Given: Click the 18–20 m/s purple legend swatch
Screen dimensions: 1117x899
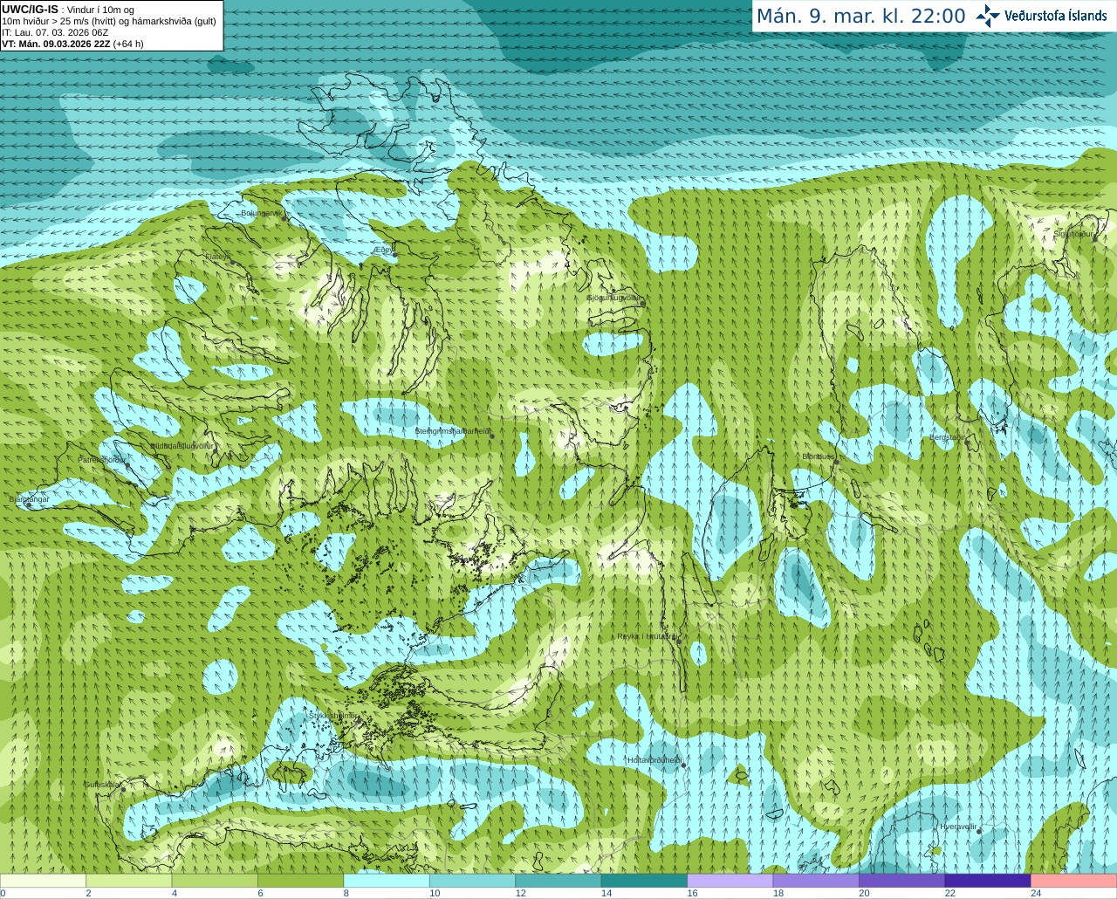Looking at the screenshot, I should click(816, 881).
